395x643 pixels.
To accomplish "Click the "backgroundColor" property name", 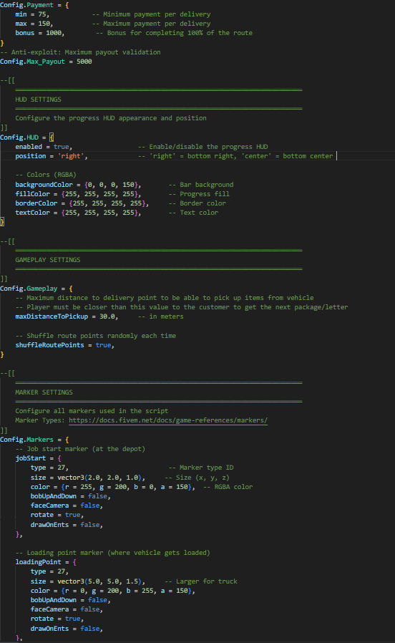I will (44, 185).
